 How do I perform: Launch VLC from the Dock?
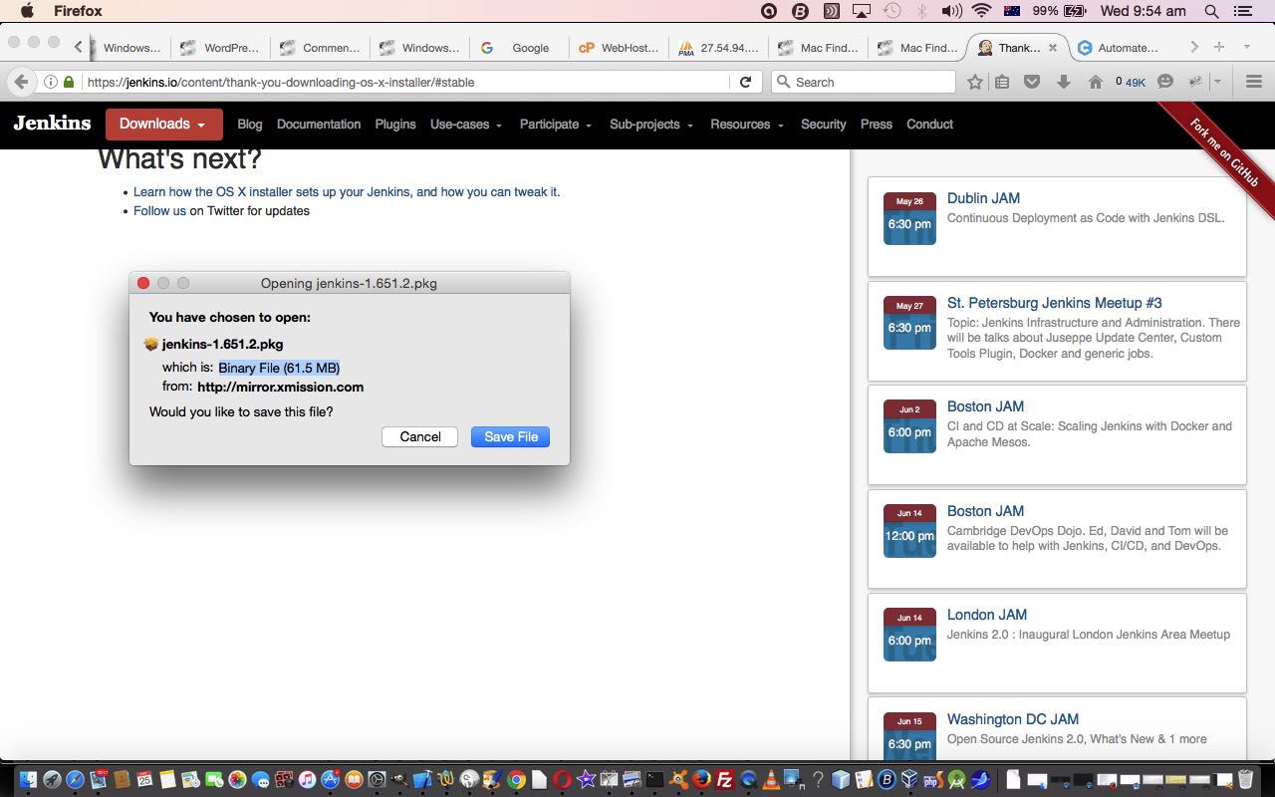771,780
